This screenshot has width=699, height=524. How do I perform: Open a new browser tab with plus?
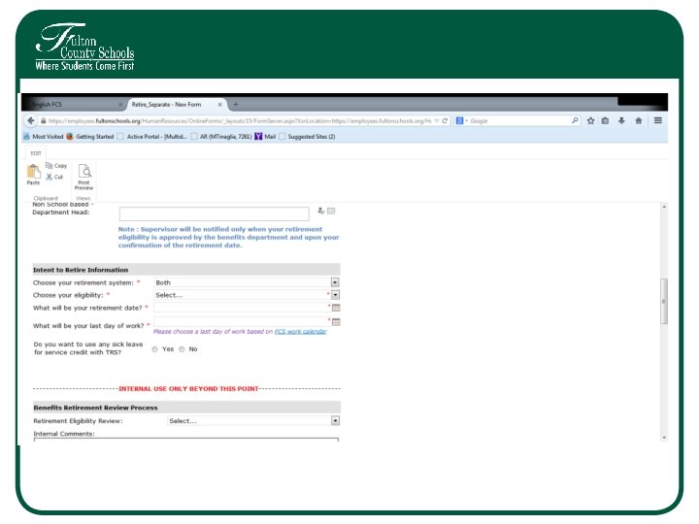point(235,105)
